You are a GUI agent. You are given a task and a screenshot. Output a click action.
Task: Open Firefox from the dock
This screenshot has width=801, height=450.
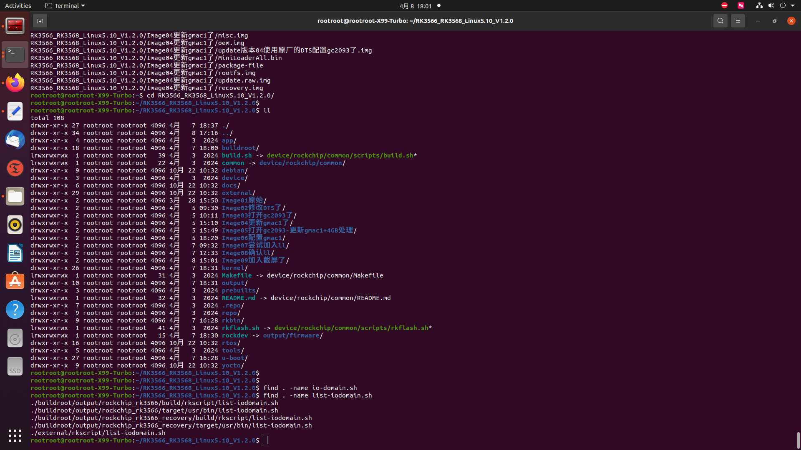15,83
